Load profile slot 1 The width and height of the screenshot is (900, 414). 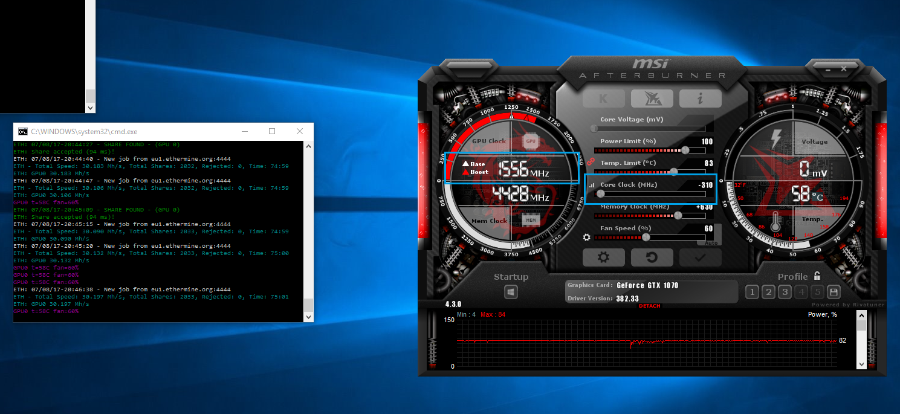752,293
